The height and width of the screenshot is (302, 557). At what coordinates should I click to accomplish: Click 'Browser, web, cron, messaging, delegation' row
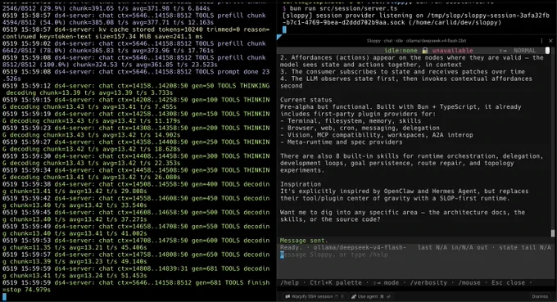pos(360,128)
